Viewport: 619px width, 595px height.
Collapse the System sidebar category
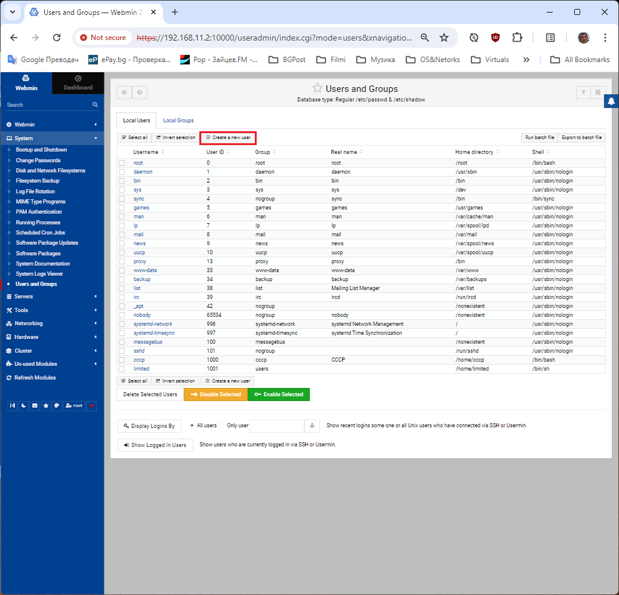pyautogui.click(x=52, y=138)
